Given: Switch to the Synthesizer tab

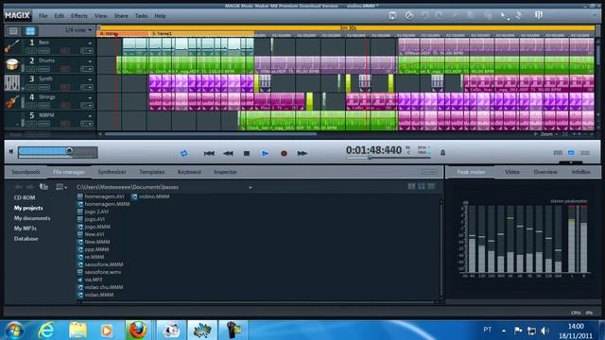Looking at the screenshot, I should pos(112,172).
